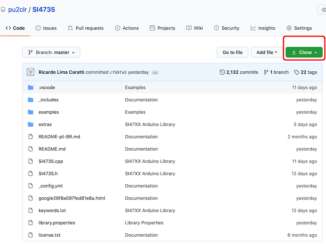Image resolution: width=326 pixels, height=244 pixels.
Task: Open license.txt file
Action: 49,235
